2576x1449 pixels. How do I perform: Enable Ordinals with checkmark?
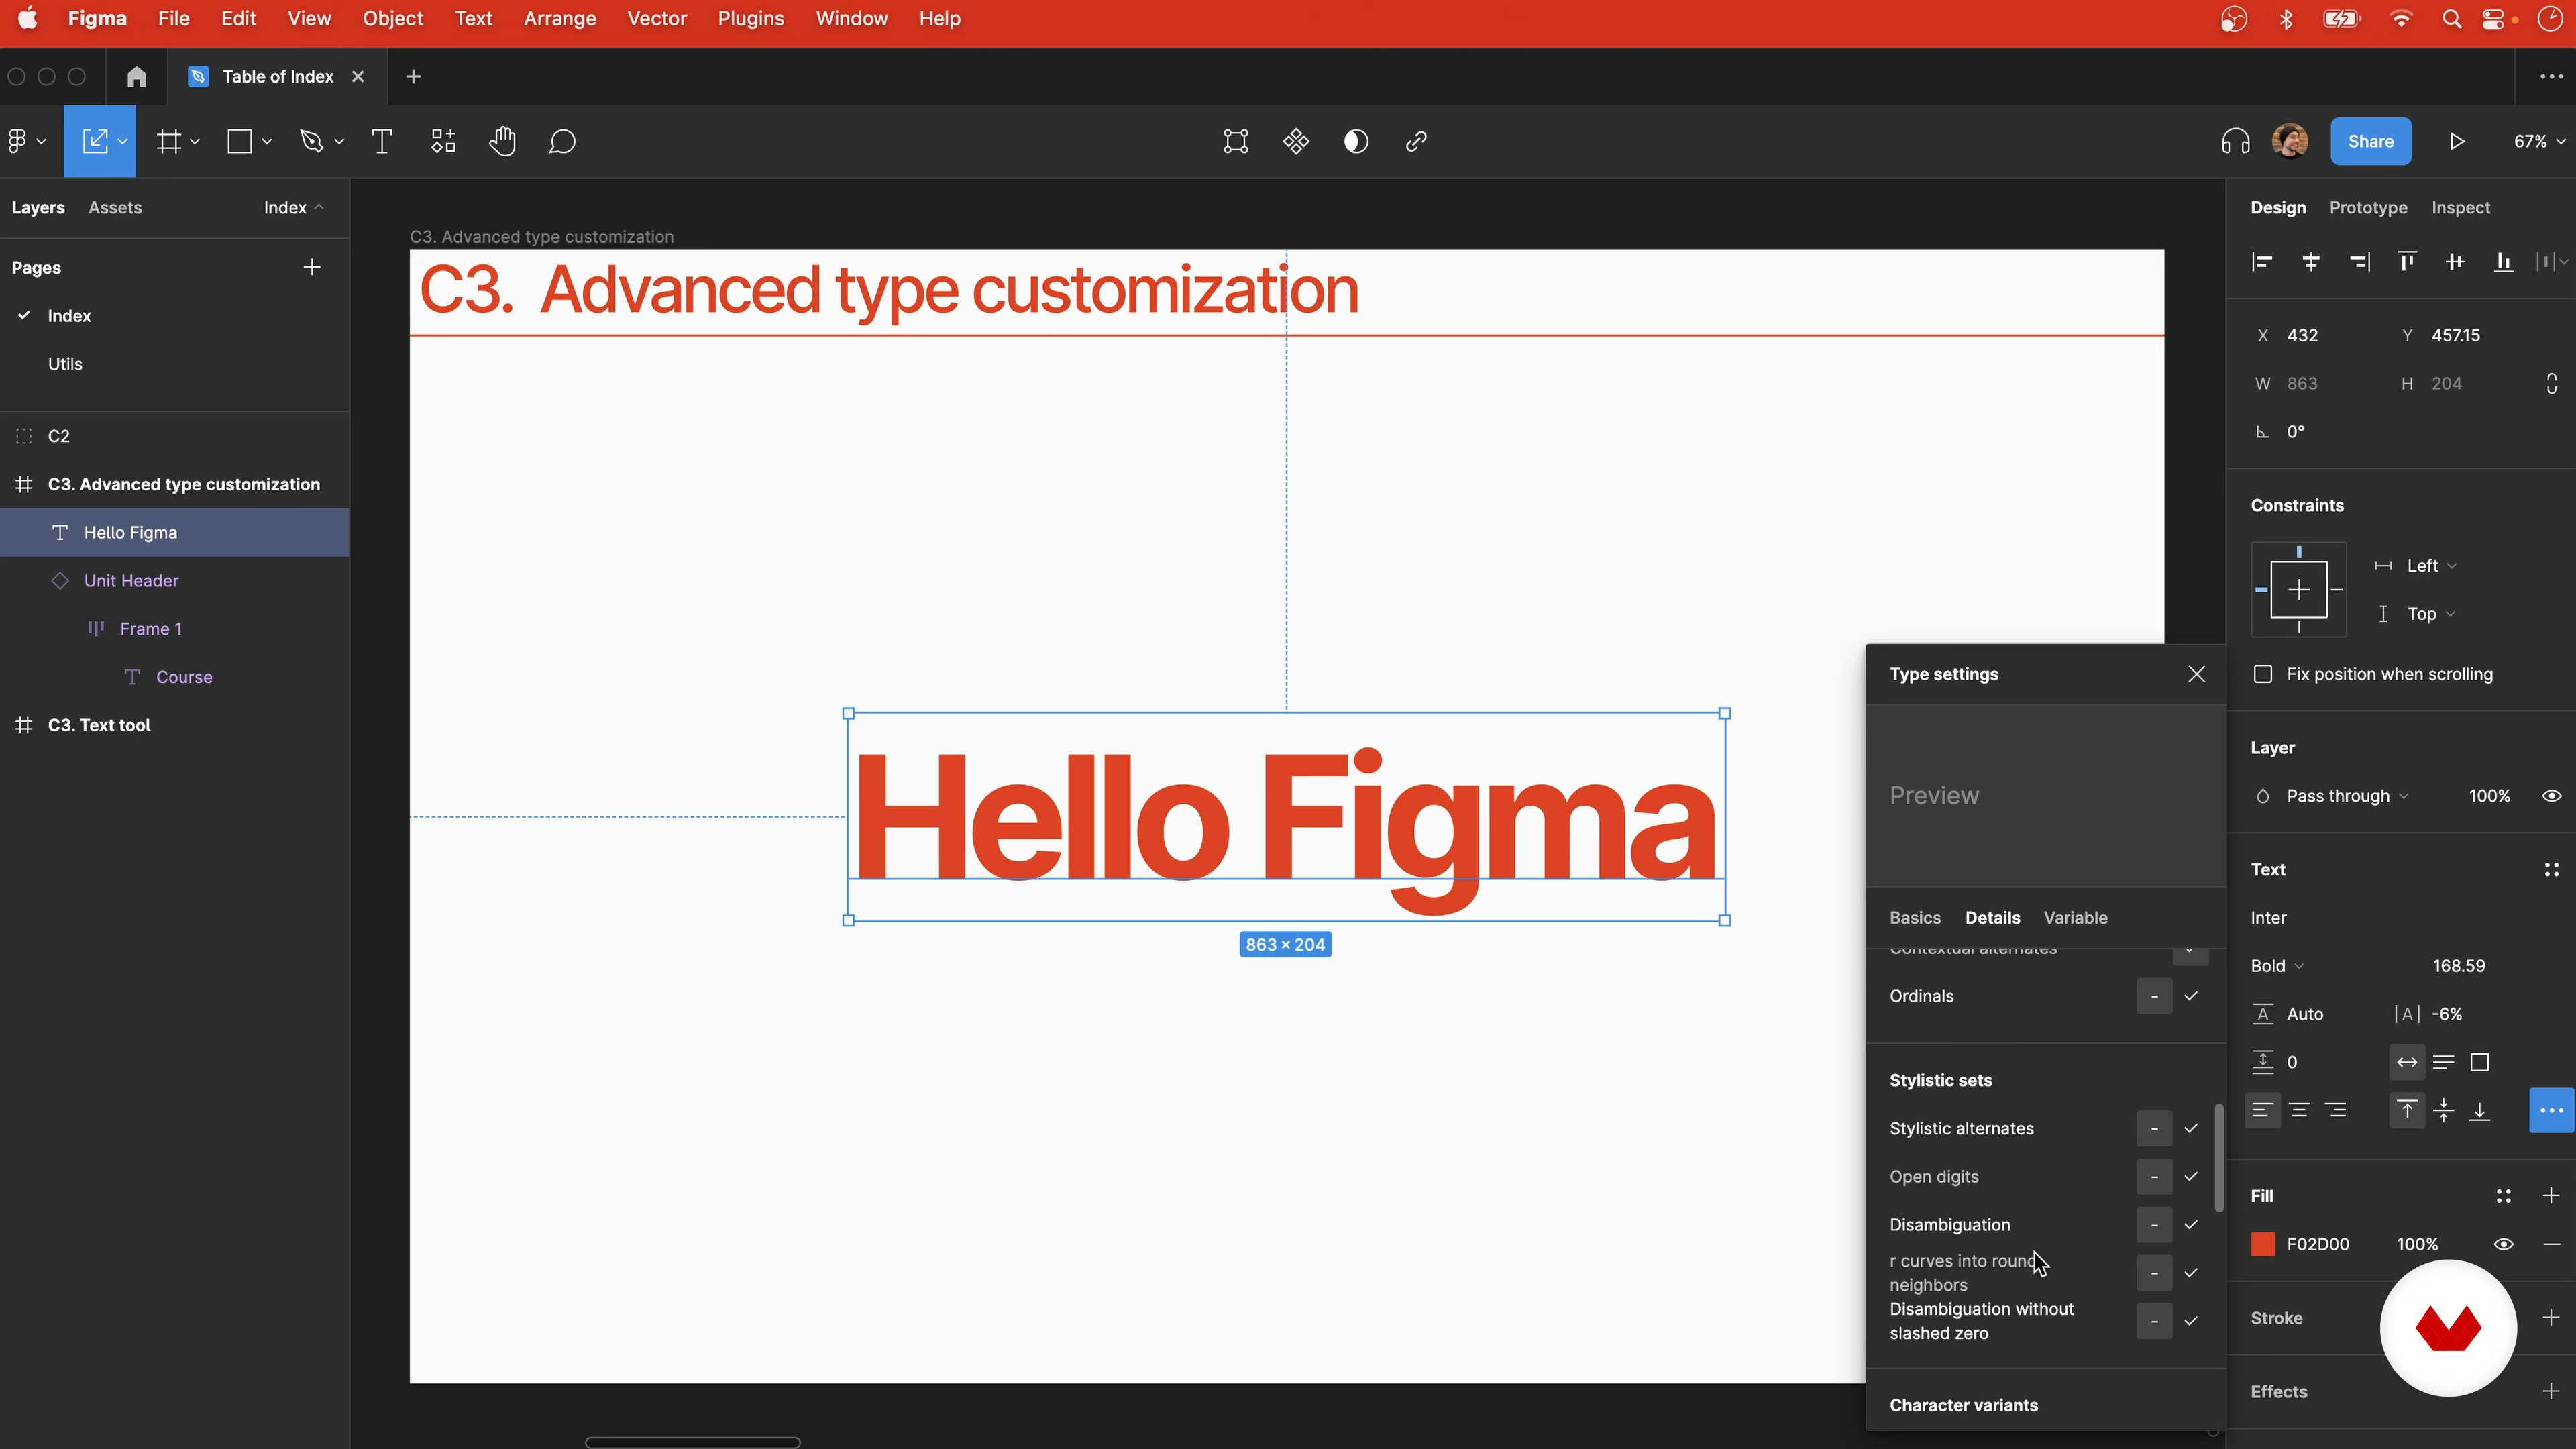coord(2191,996)
